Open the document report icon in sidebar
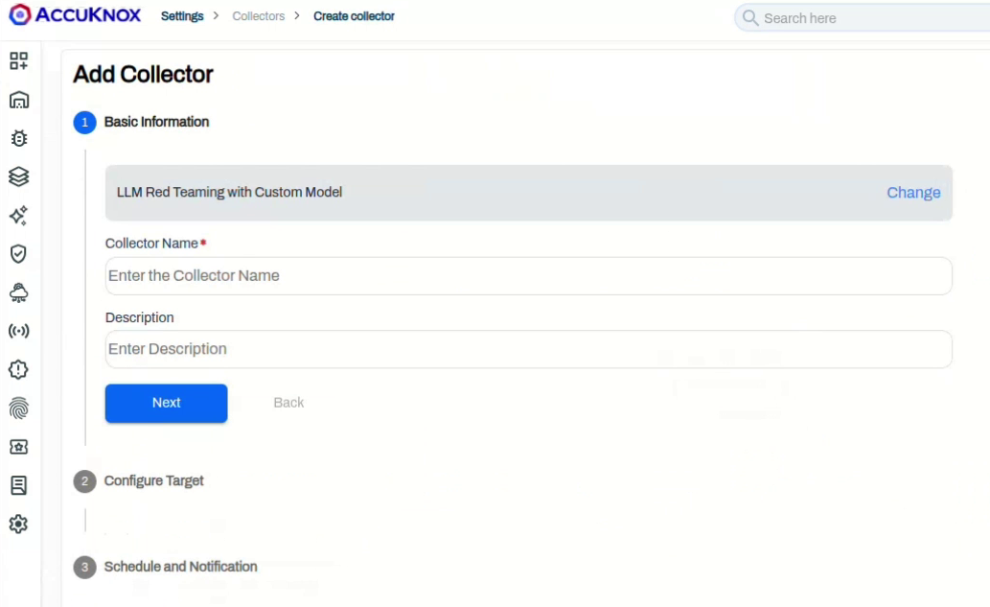The width and height of the screenshot is (990, 607). click(x=19, y=486)
